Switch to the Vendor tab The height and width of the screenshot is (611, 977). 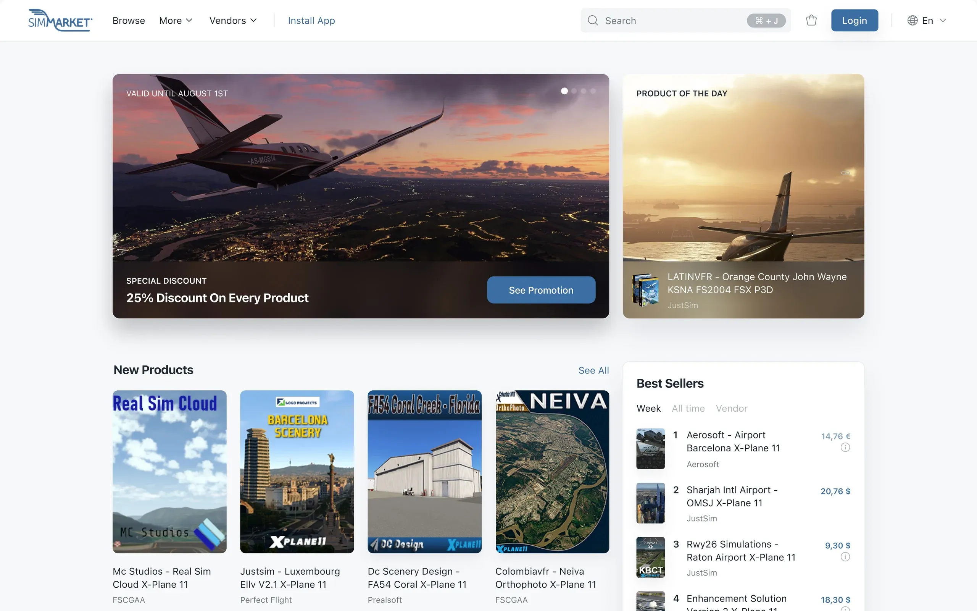coord(732,408)
